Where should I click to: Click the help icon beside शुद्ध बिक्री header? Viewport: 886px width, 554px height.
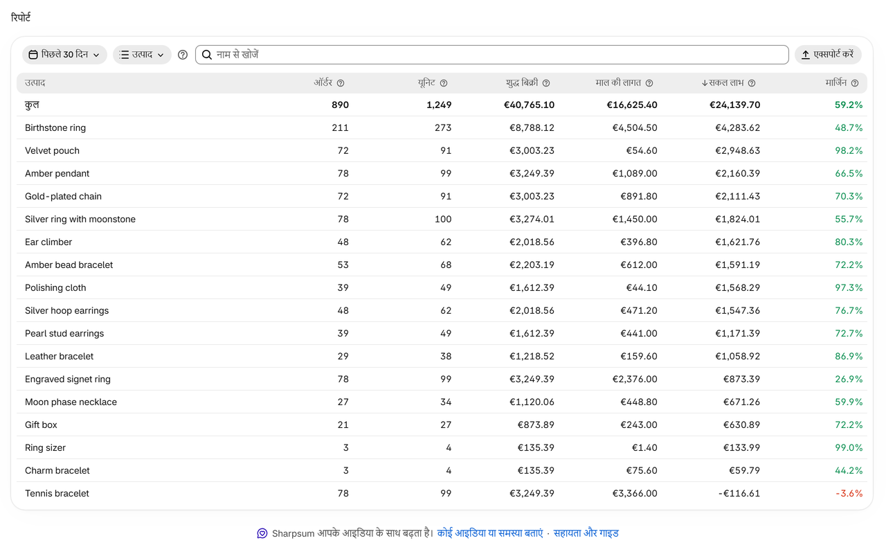pos(546,83)
